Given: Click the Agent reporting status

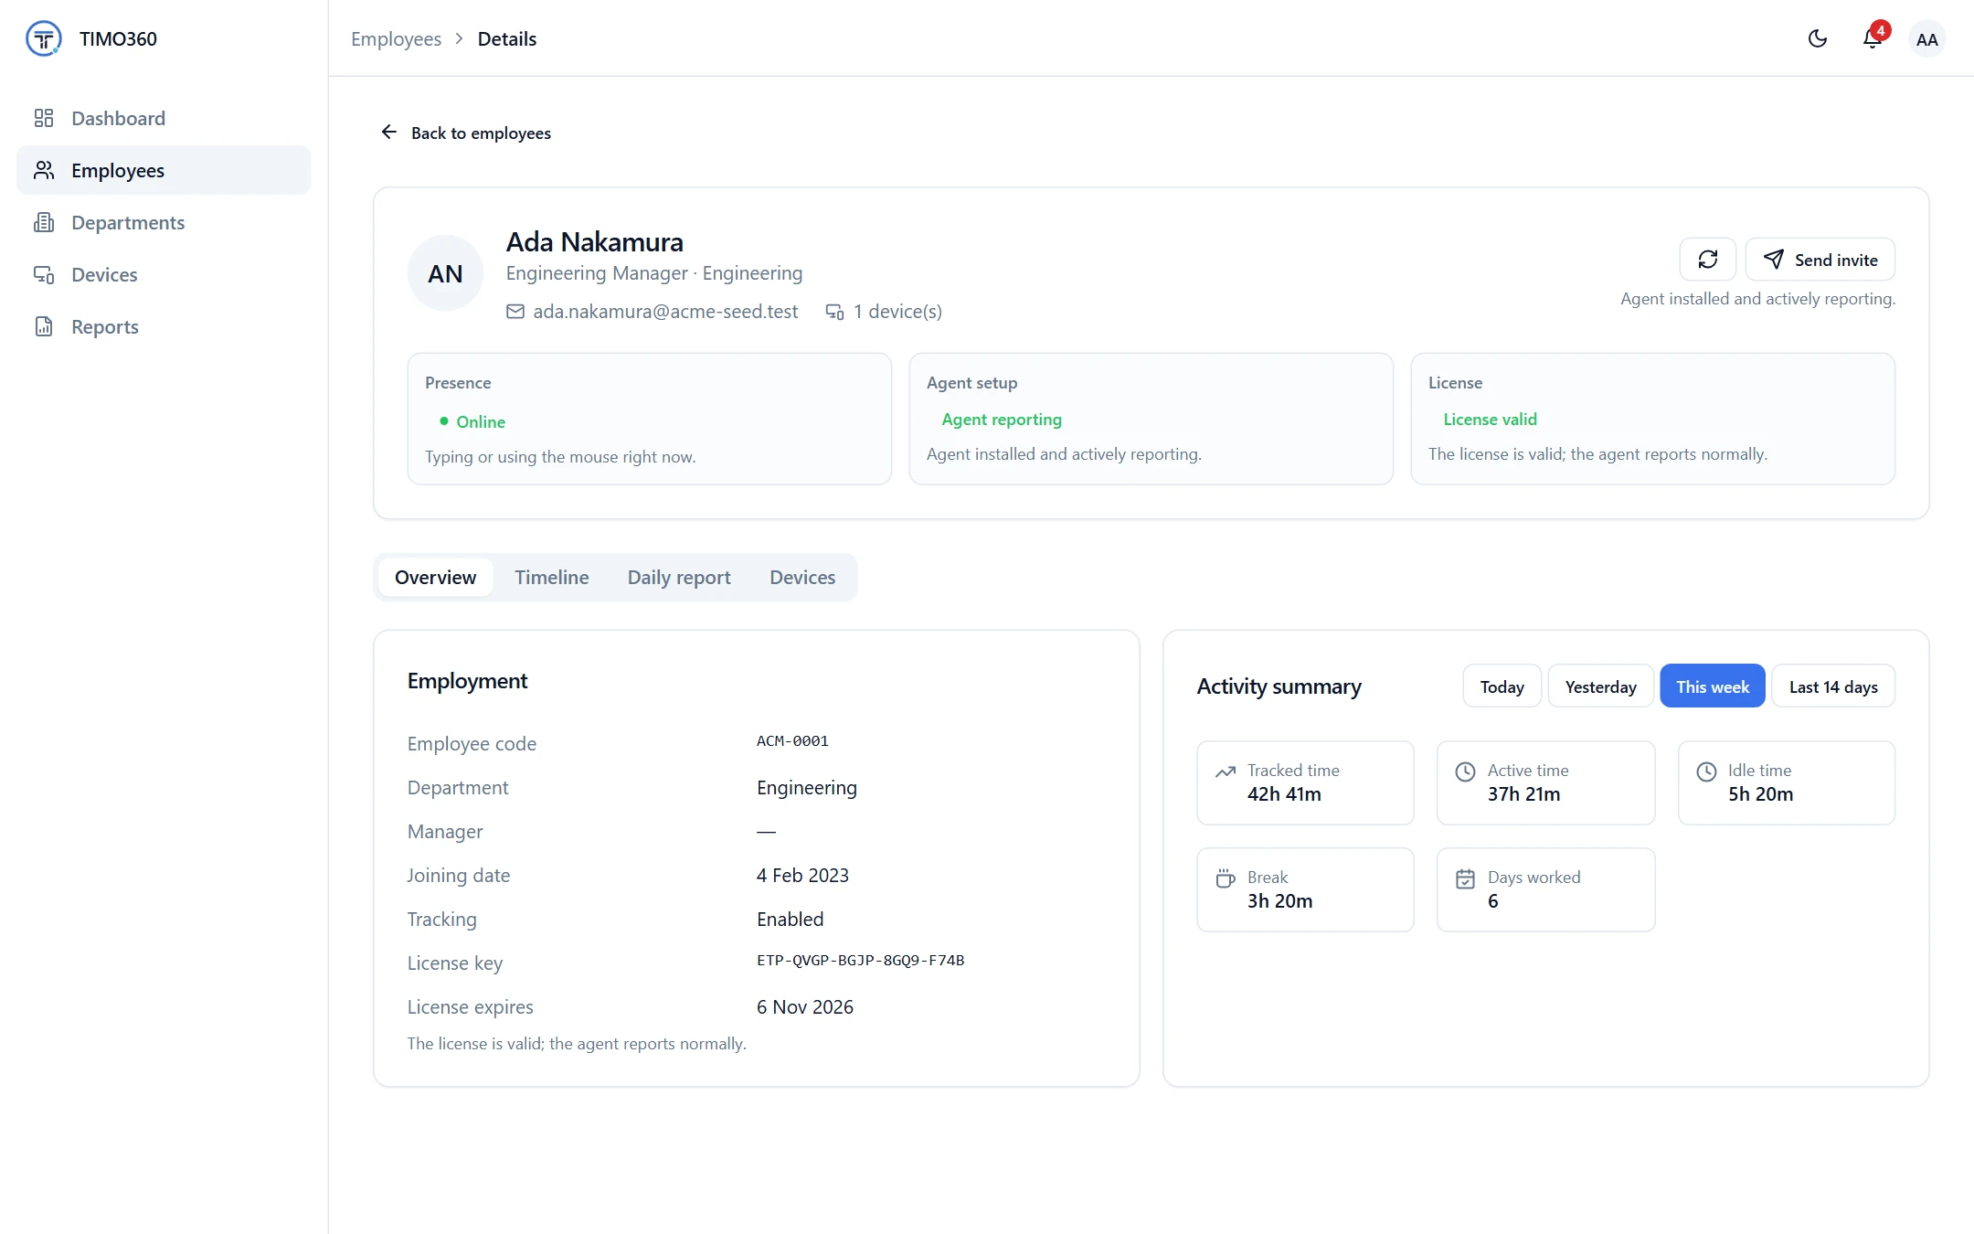Looking at the screenshot, I should point(1002,420).
